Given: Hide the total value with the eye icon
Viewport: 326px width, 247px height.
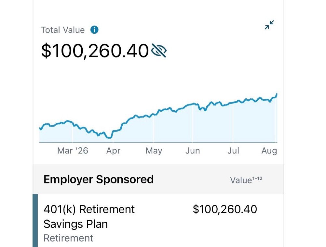Looking at the screenshot, I should pos(159,50).
